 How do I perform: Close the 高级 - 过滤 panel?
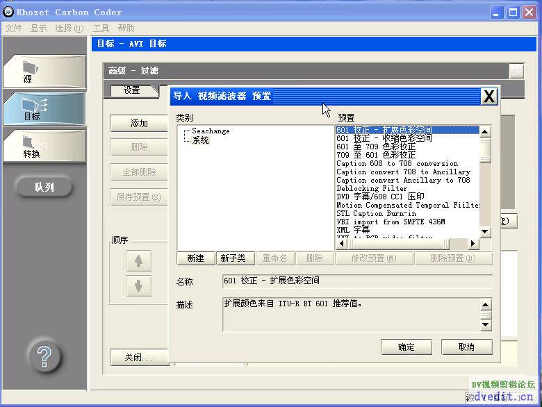tap(516, 72)
